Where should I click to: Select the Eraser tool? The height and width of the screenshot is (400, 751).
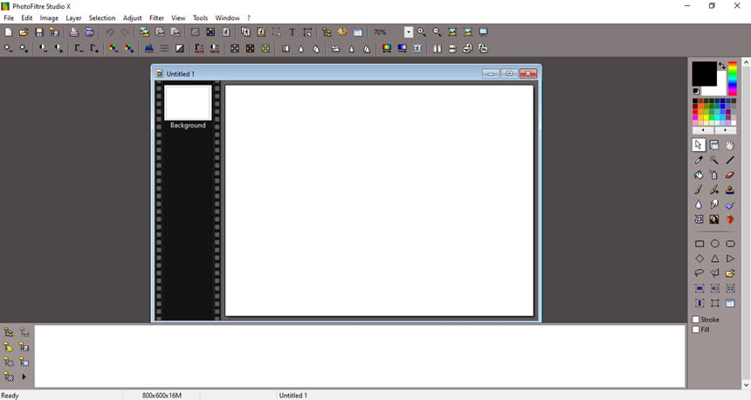pyautogui.click(x=729, y=175)
